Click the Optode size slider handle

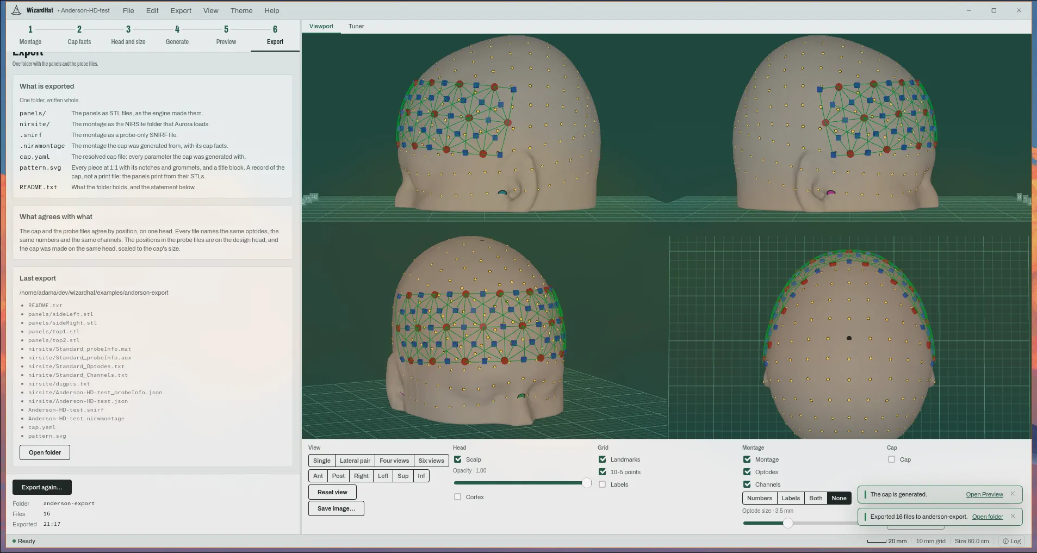pyautogui.click(x=788, y=523)
